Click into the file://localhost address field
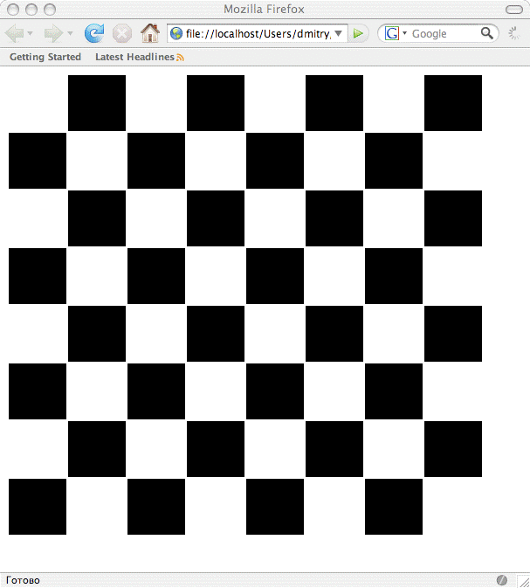This screenshot has width=530, height=588. 258,34
